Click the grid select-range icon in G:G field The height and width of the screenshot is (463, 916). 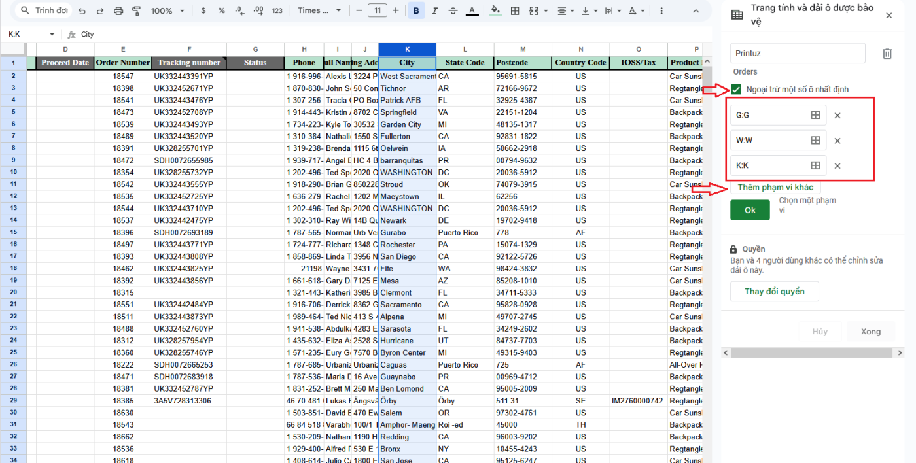[x=815, y=115]
